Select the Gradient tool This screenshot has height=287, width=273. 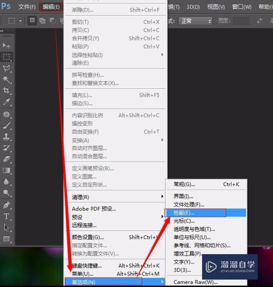tap(6, 170)
